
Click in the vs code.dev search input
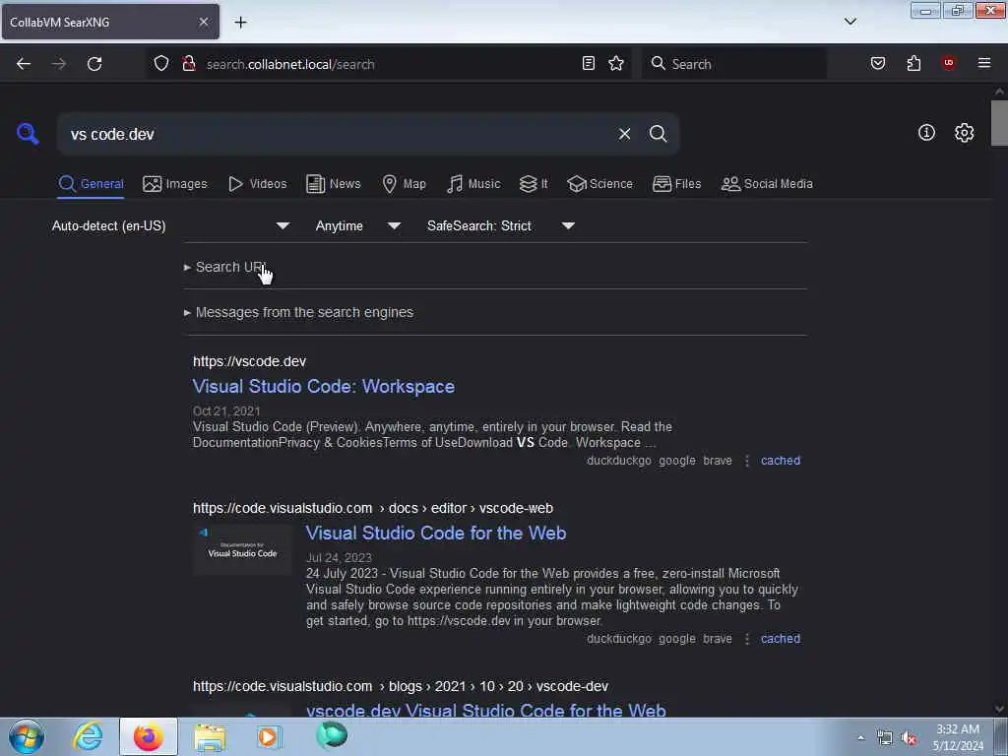(341, 134)
